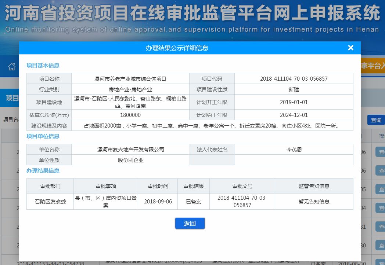Click the 建设规模及内容 label cell

pyautogui.click(x=49, y=126)
